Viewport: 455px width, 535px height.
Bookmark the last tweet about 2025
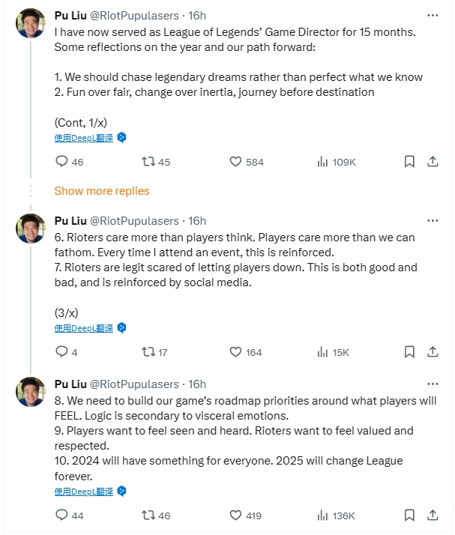pos(409,516)
